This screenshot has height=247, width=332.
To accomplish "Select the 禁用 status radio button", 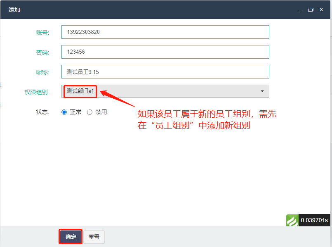I will pos(90,112).
